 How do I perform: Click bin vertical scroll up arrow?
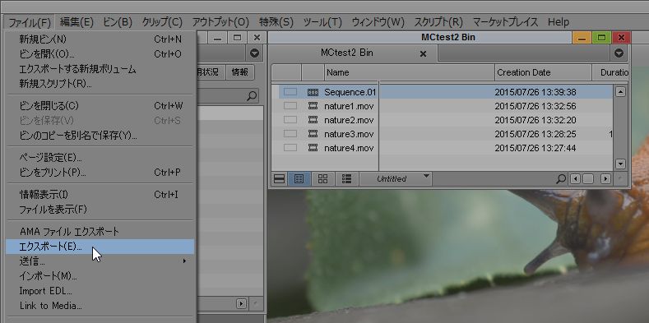point(619,91)
